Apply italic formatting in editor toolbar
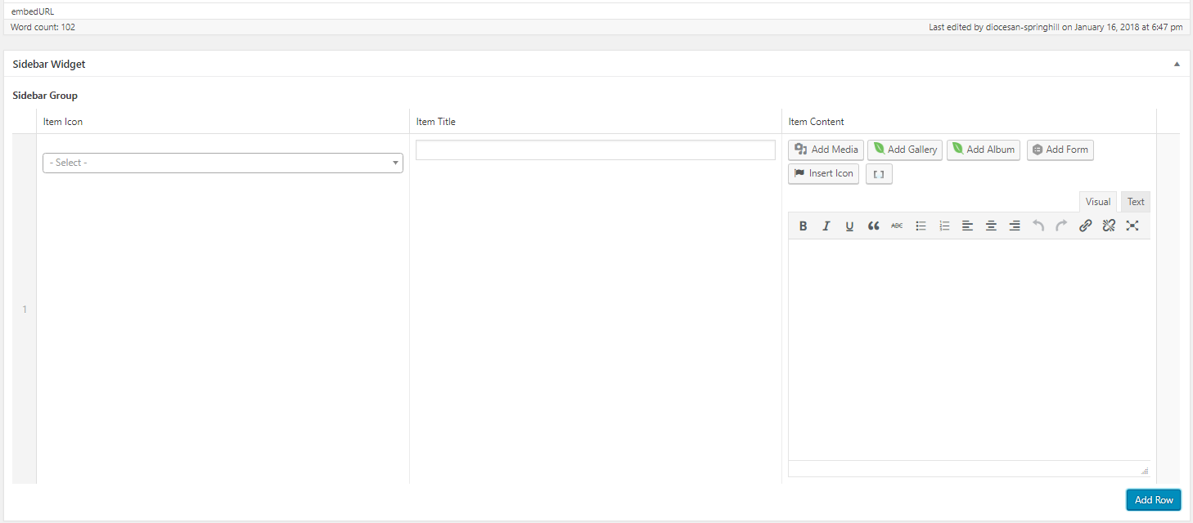1193x523 pixels. (x=826, y=226)
